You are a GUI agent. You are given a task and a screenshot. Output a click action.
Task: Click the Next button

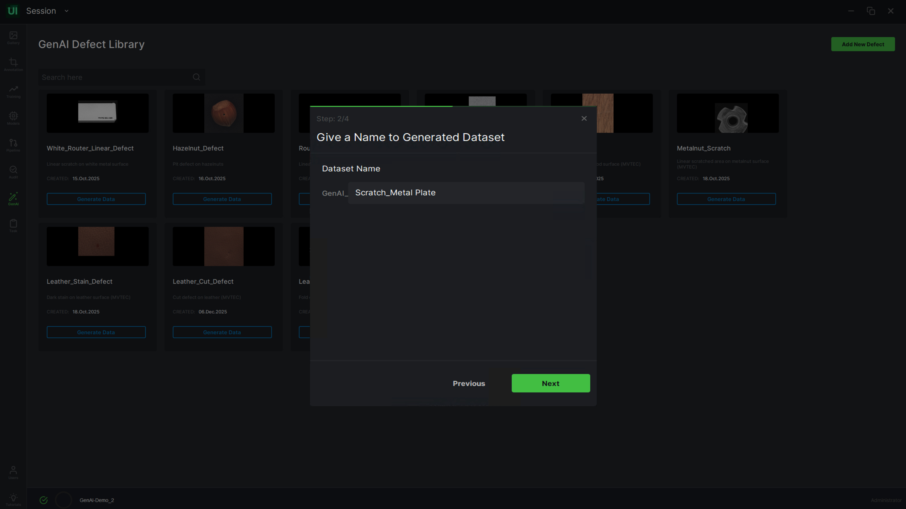(550, 383)
